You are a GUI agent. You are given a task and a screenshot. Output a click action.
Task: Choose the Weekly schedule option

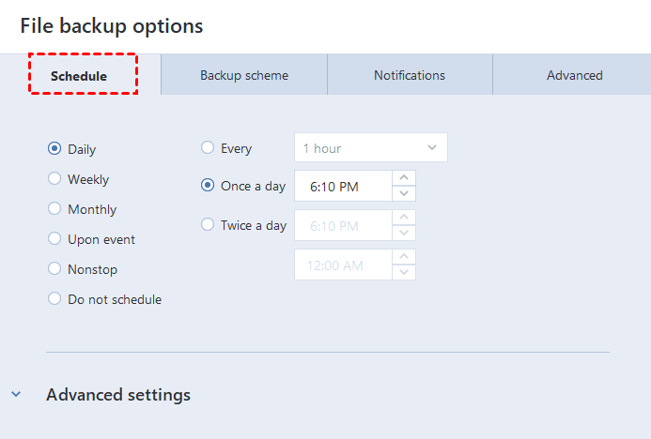pos(54,179)
